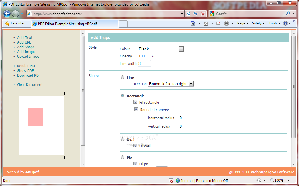Screen dimensions: 299x186
Task: Click the Download PDF link
Action: coord(29,75)
